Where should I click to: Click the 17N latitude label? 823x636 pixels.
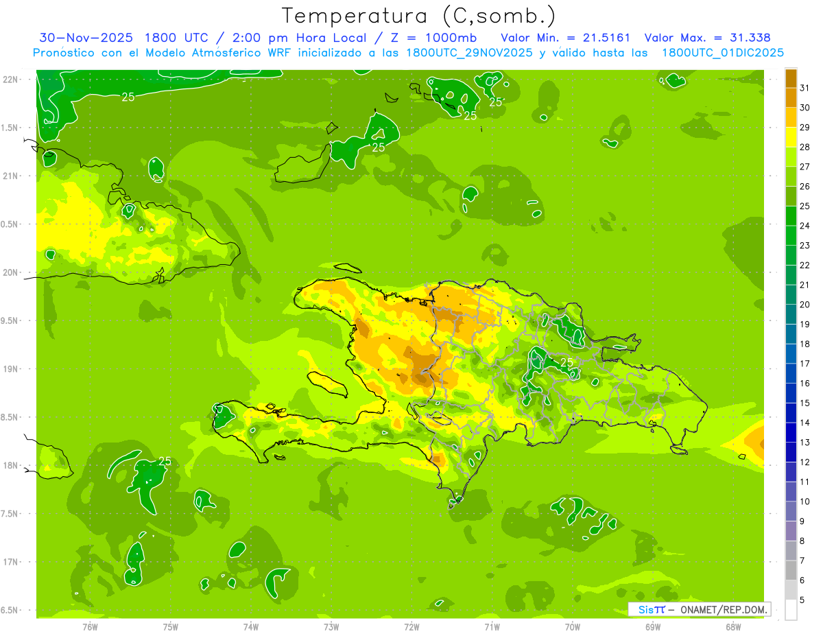tap(12, 562)
